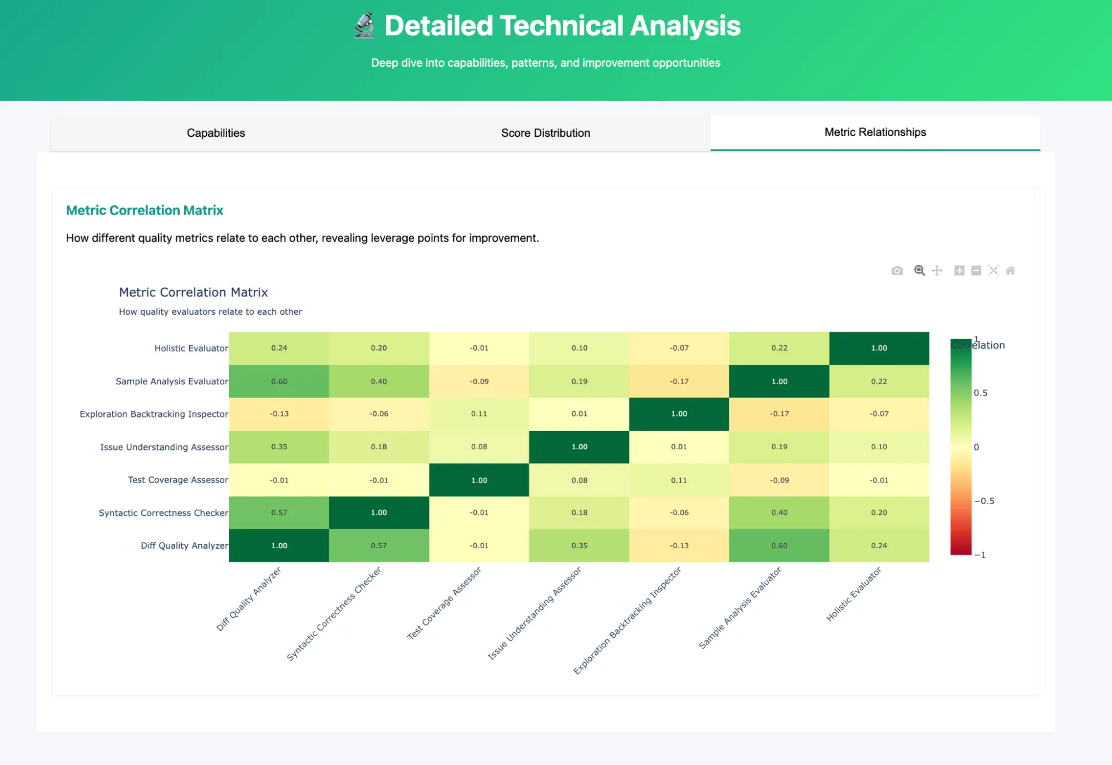This screenshot has height=765, width=1112.
Task: Click Holistic Evaluator y-axis label
Action: coord(191,349)
